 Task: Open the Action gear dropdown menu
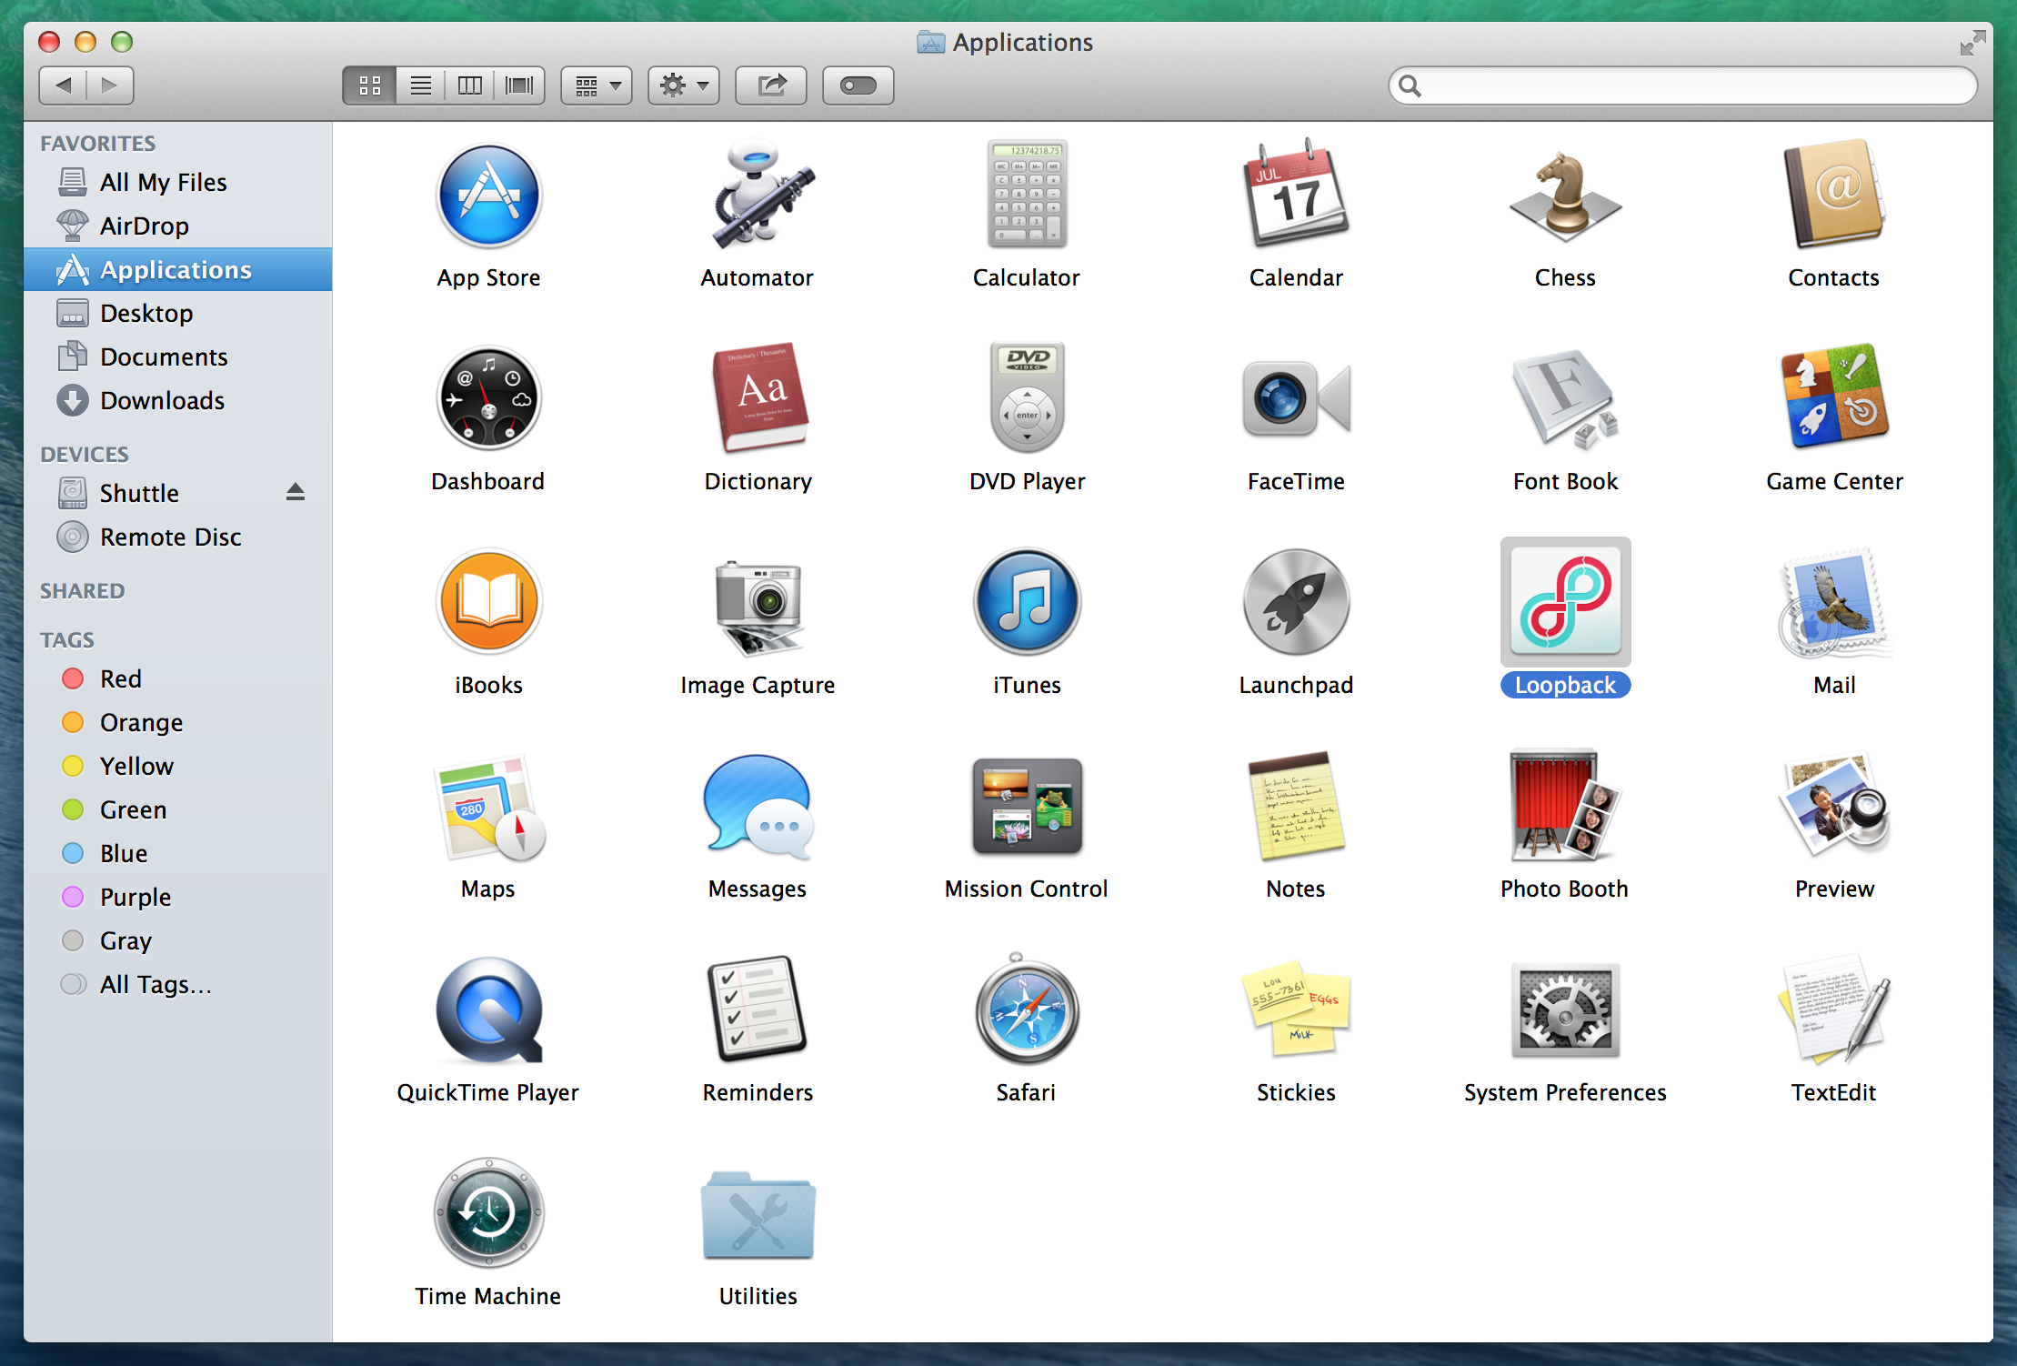tap(684, 85)
